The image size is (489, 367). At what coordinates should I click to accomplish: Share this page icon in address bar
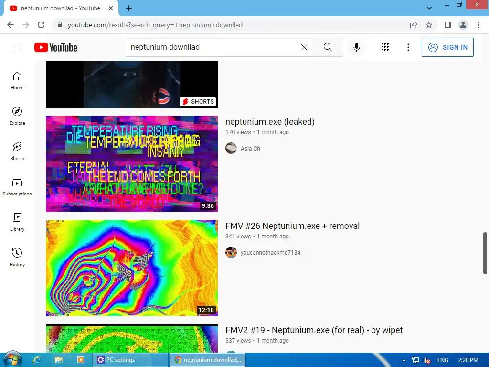[x=414, y=25]
